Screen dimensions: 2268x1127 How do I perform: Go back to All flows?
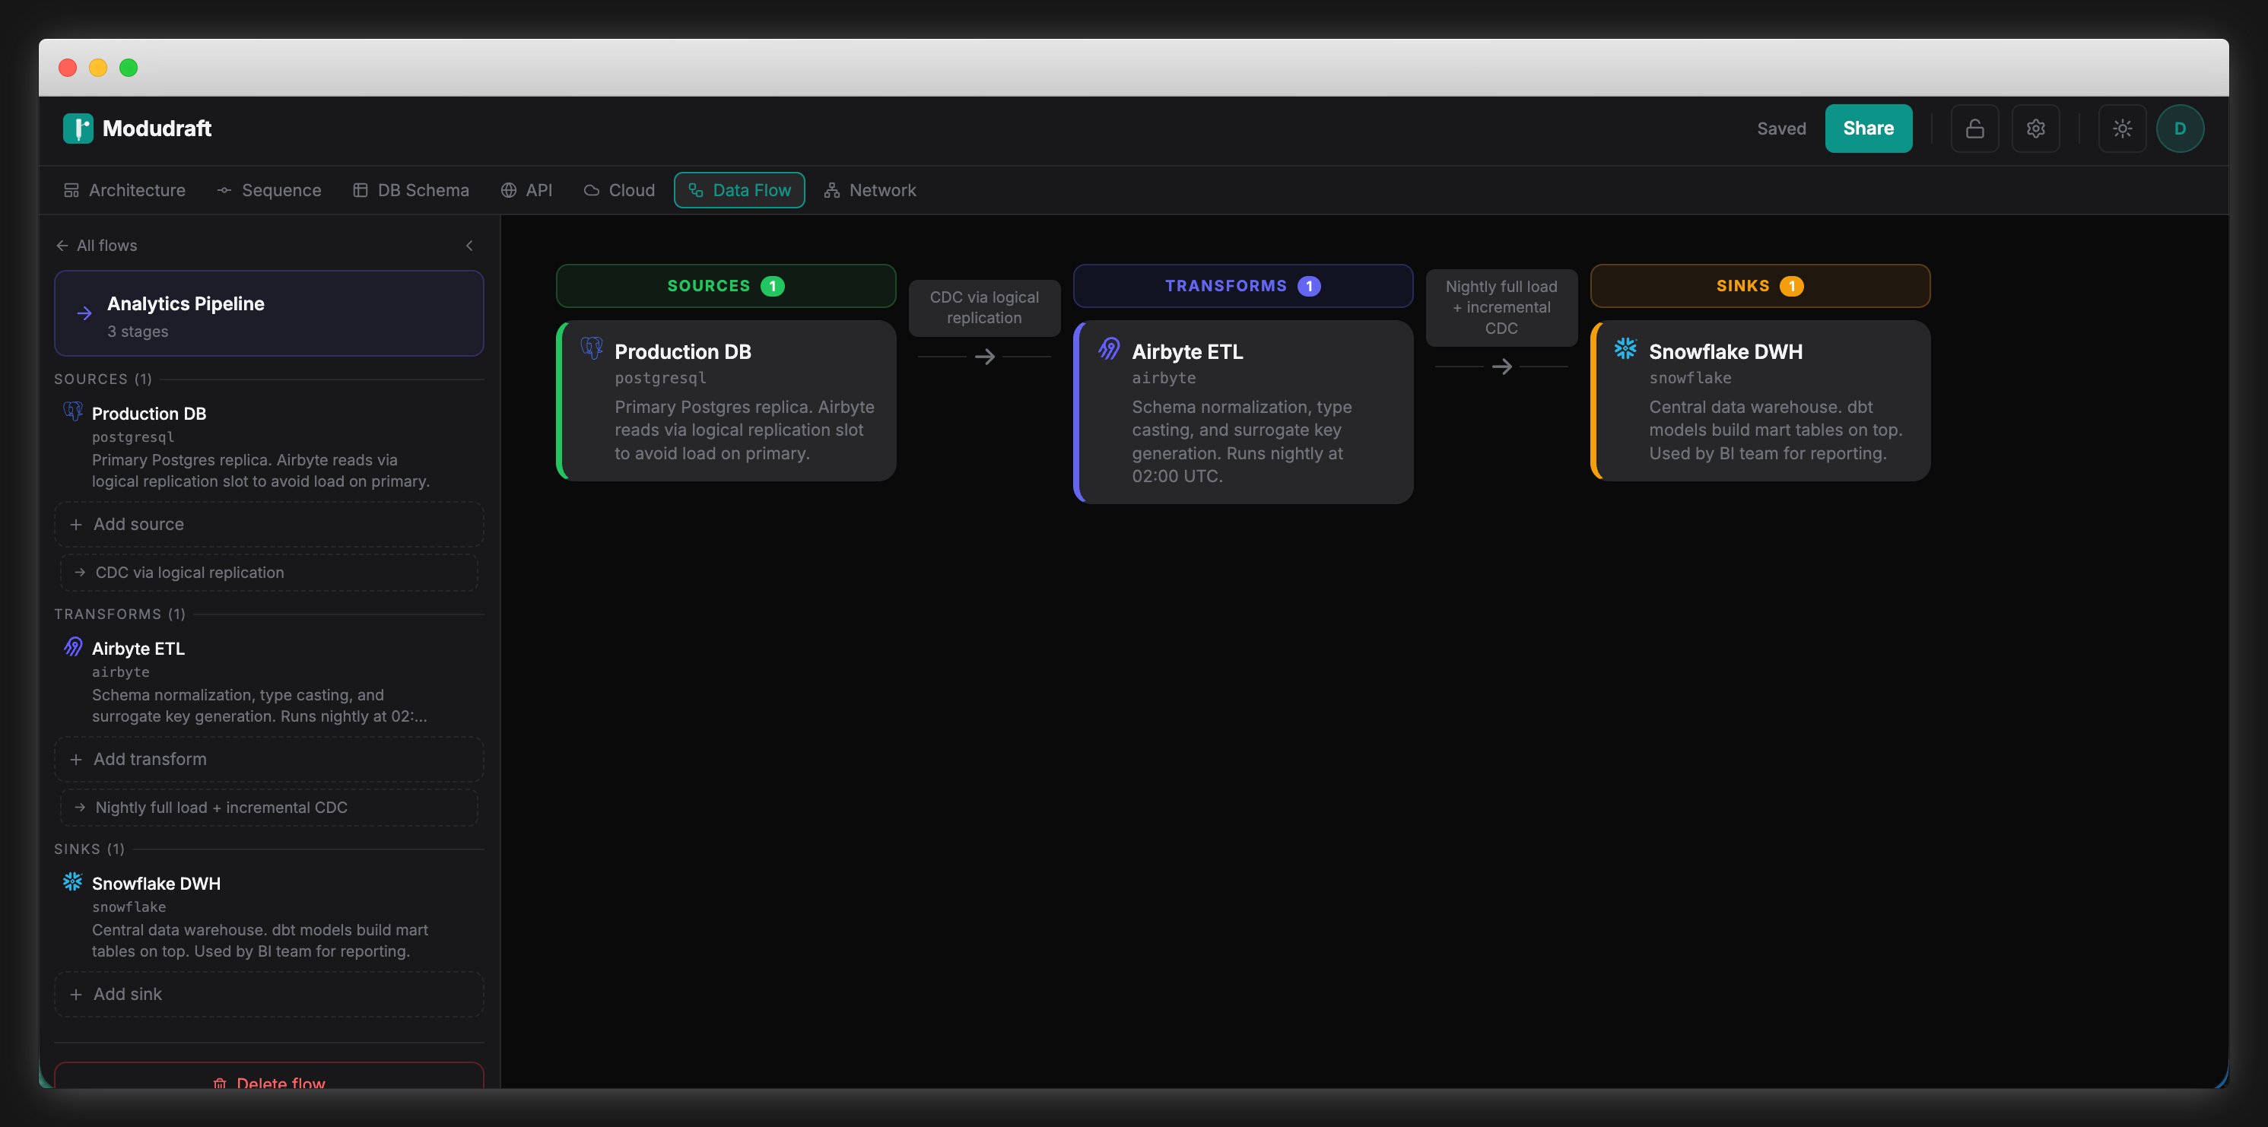pyautogui.click(x=97, y=246)
